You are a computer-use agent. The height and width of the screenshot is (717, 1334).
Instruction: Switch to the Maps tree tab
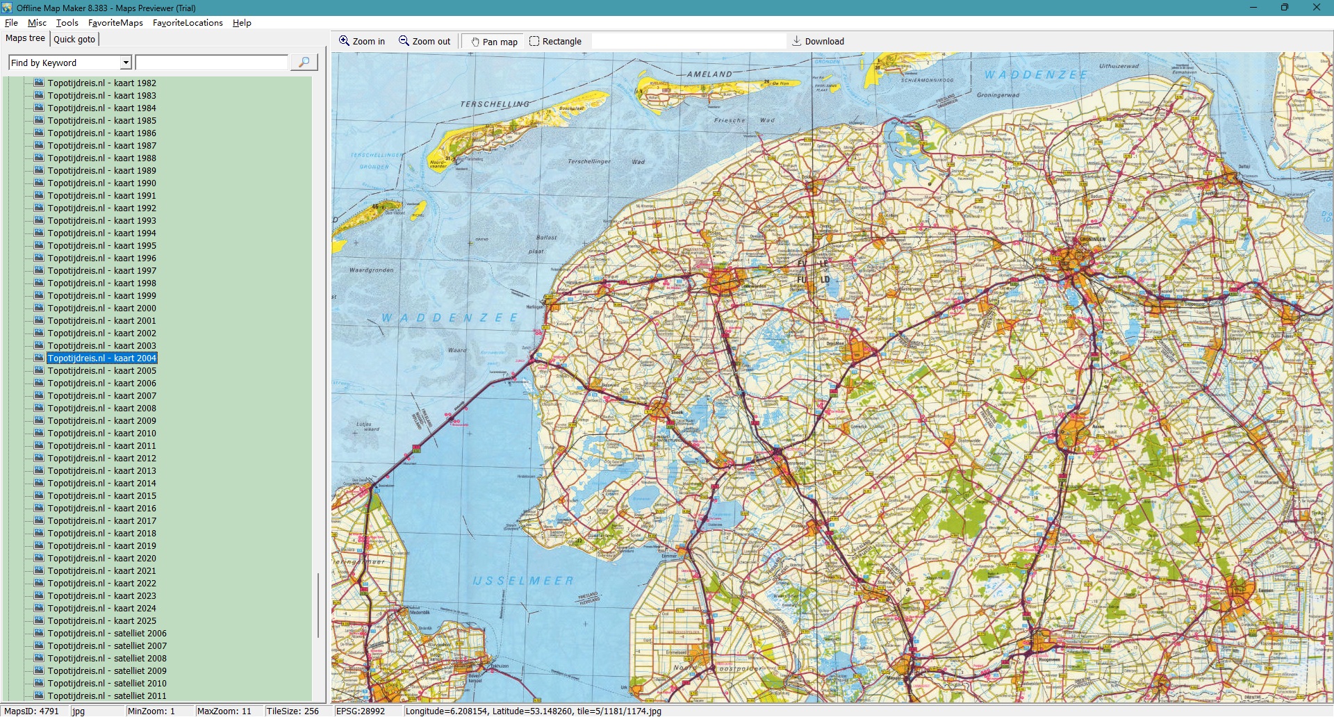25,38
